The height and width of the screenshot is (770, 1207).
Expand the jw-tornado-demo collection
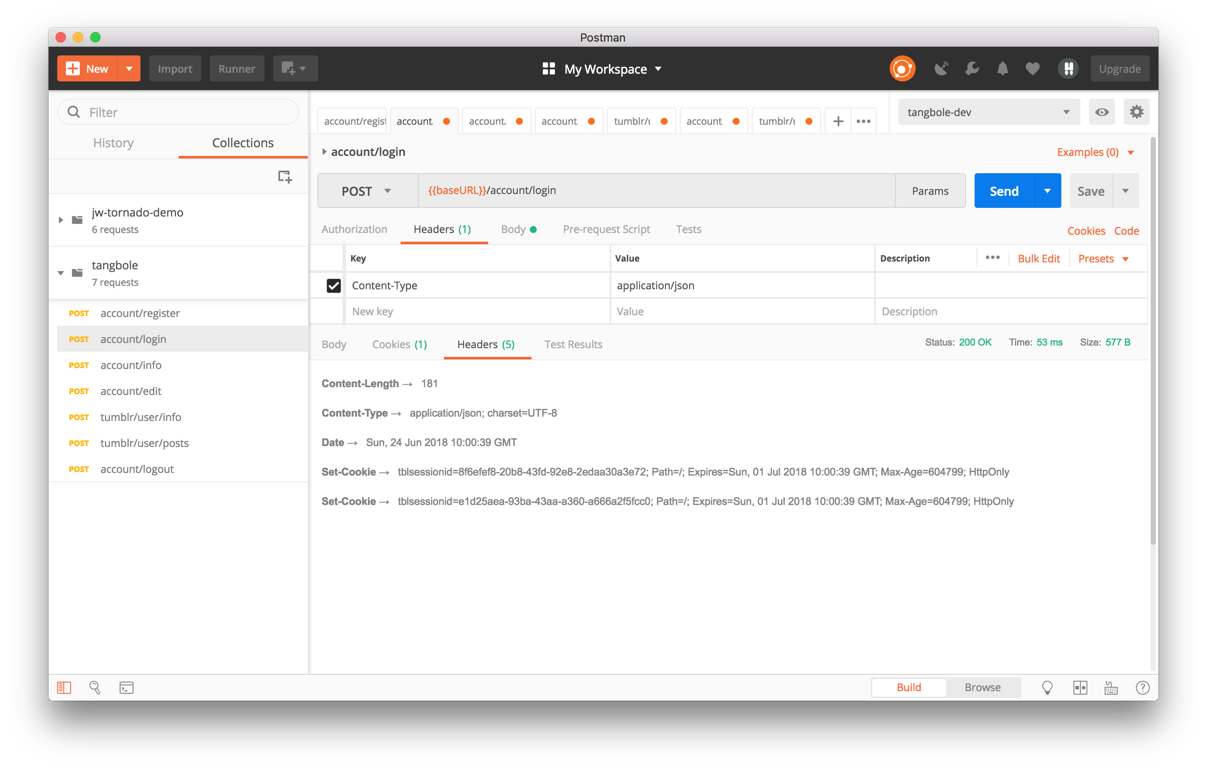tap(61, 219)
